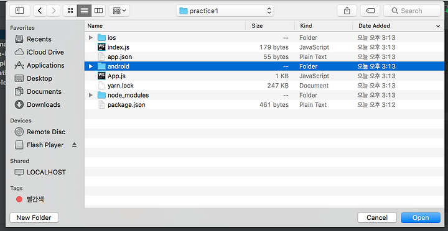Select the package.json file name

click(126, 105)
